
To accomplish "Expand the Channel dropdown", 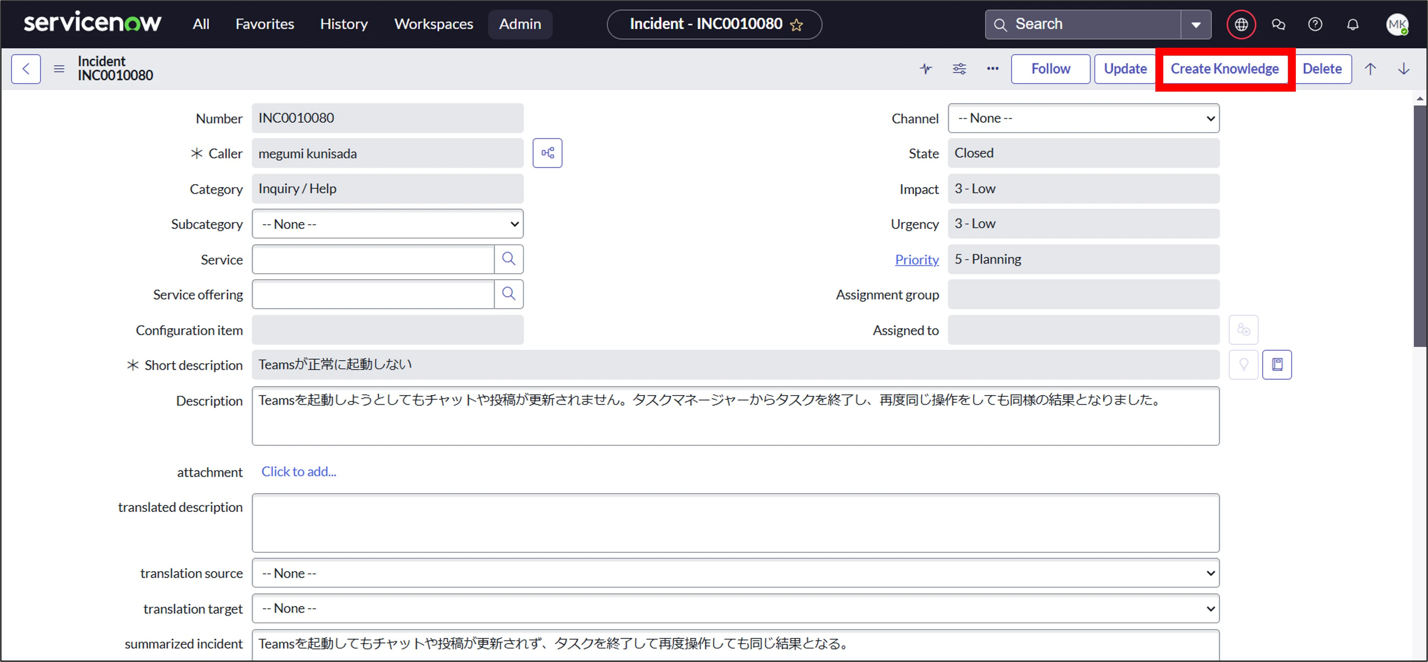I will click(x=1083, y=118).
